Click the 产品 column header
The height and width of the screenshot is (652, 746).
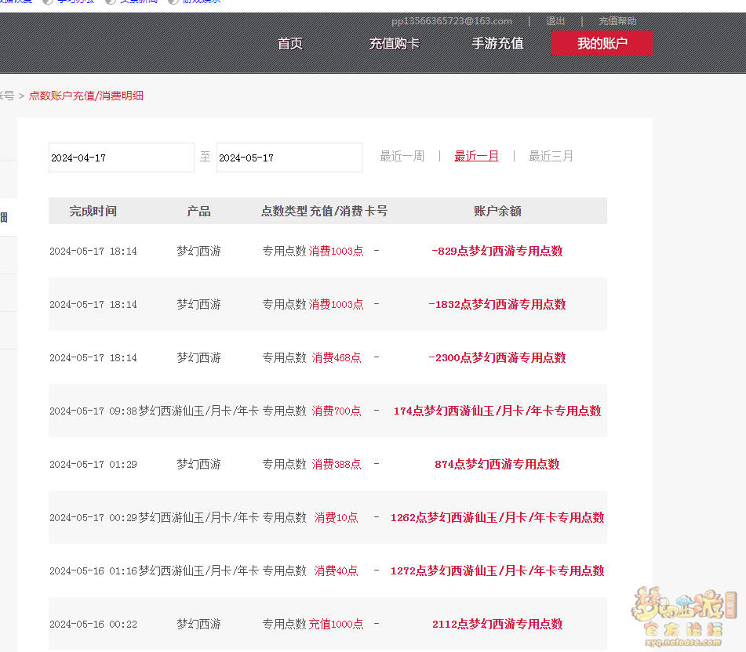tap(199, 211)
